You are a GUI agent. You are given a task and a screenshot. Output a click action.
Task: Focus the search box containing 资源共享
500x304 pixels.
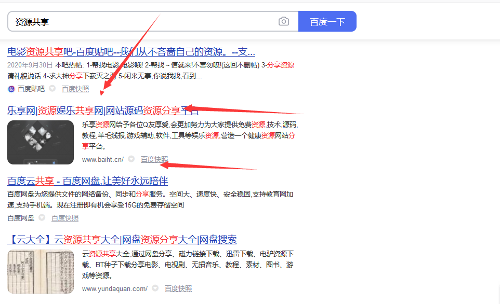coord(153,21)
